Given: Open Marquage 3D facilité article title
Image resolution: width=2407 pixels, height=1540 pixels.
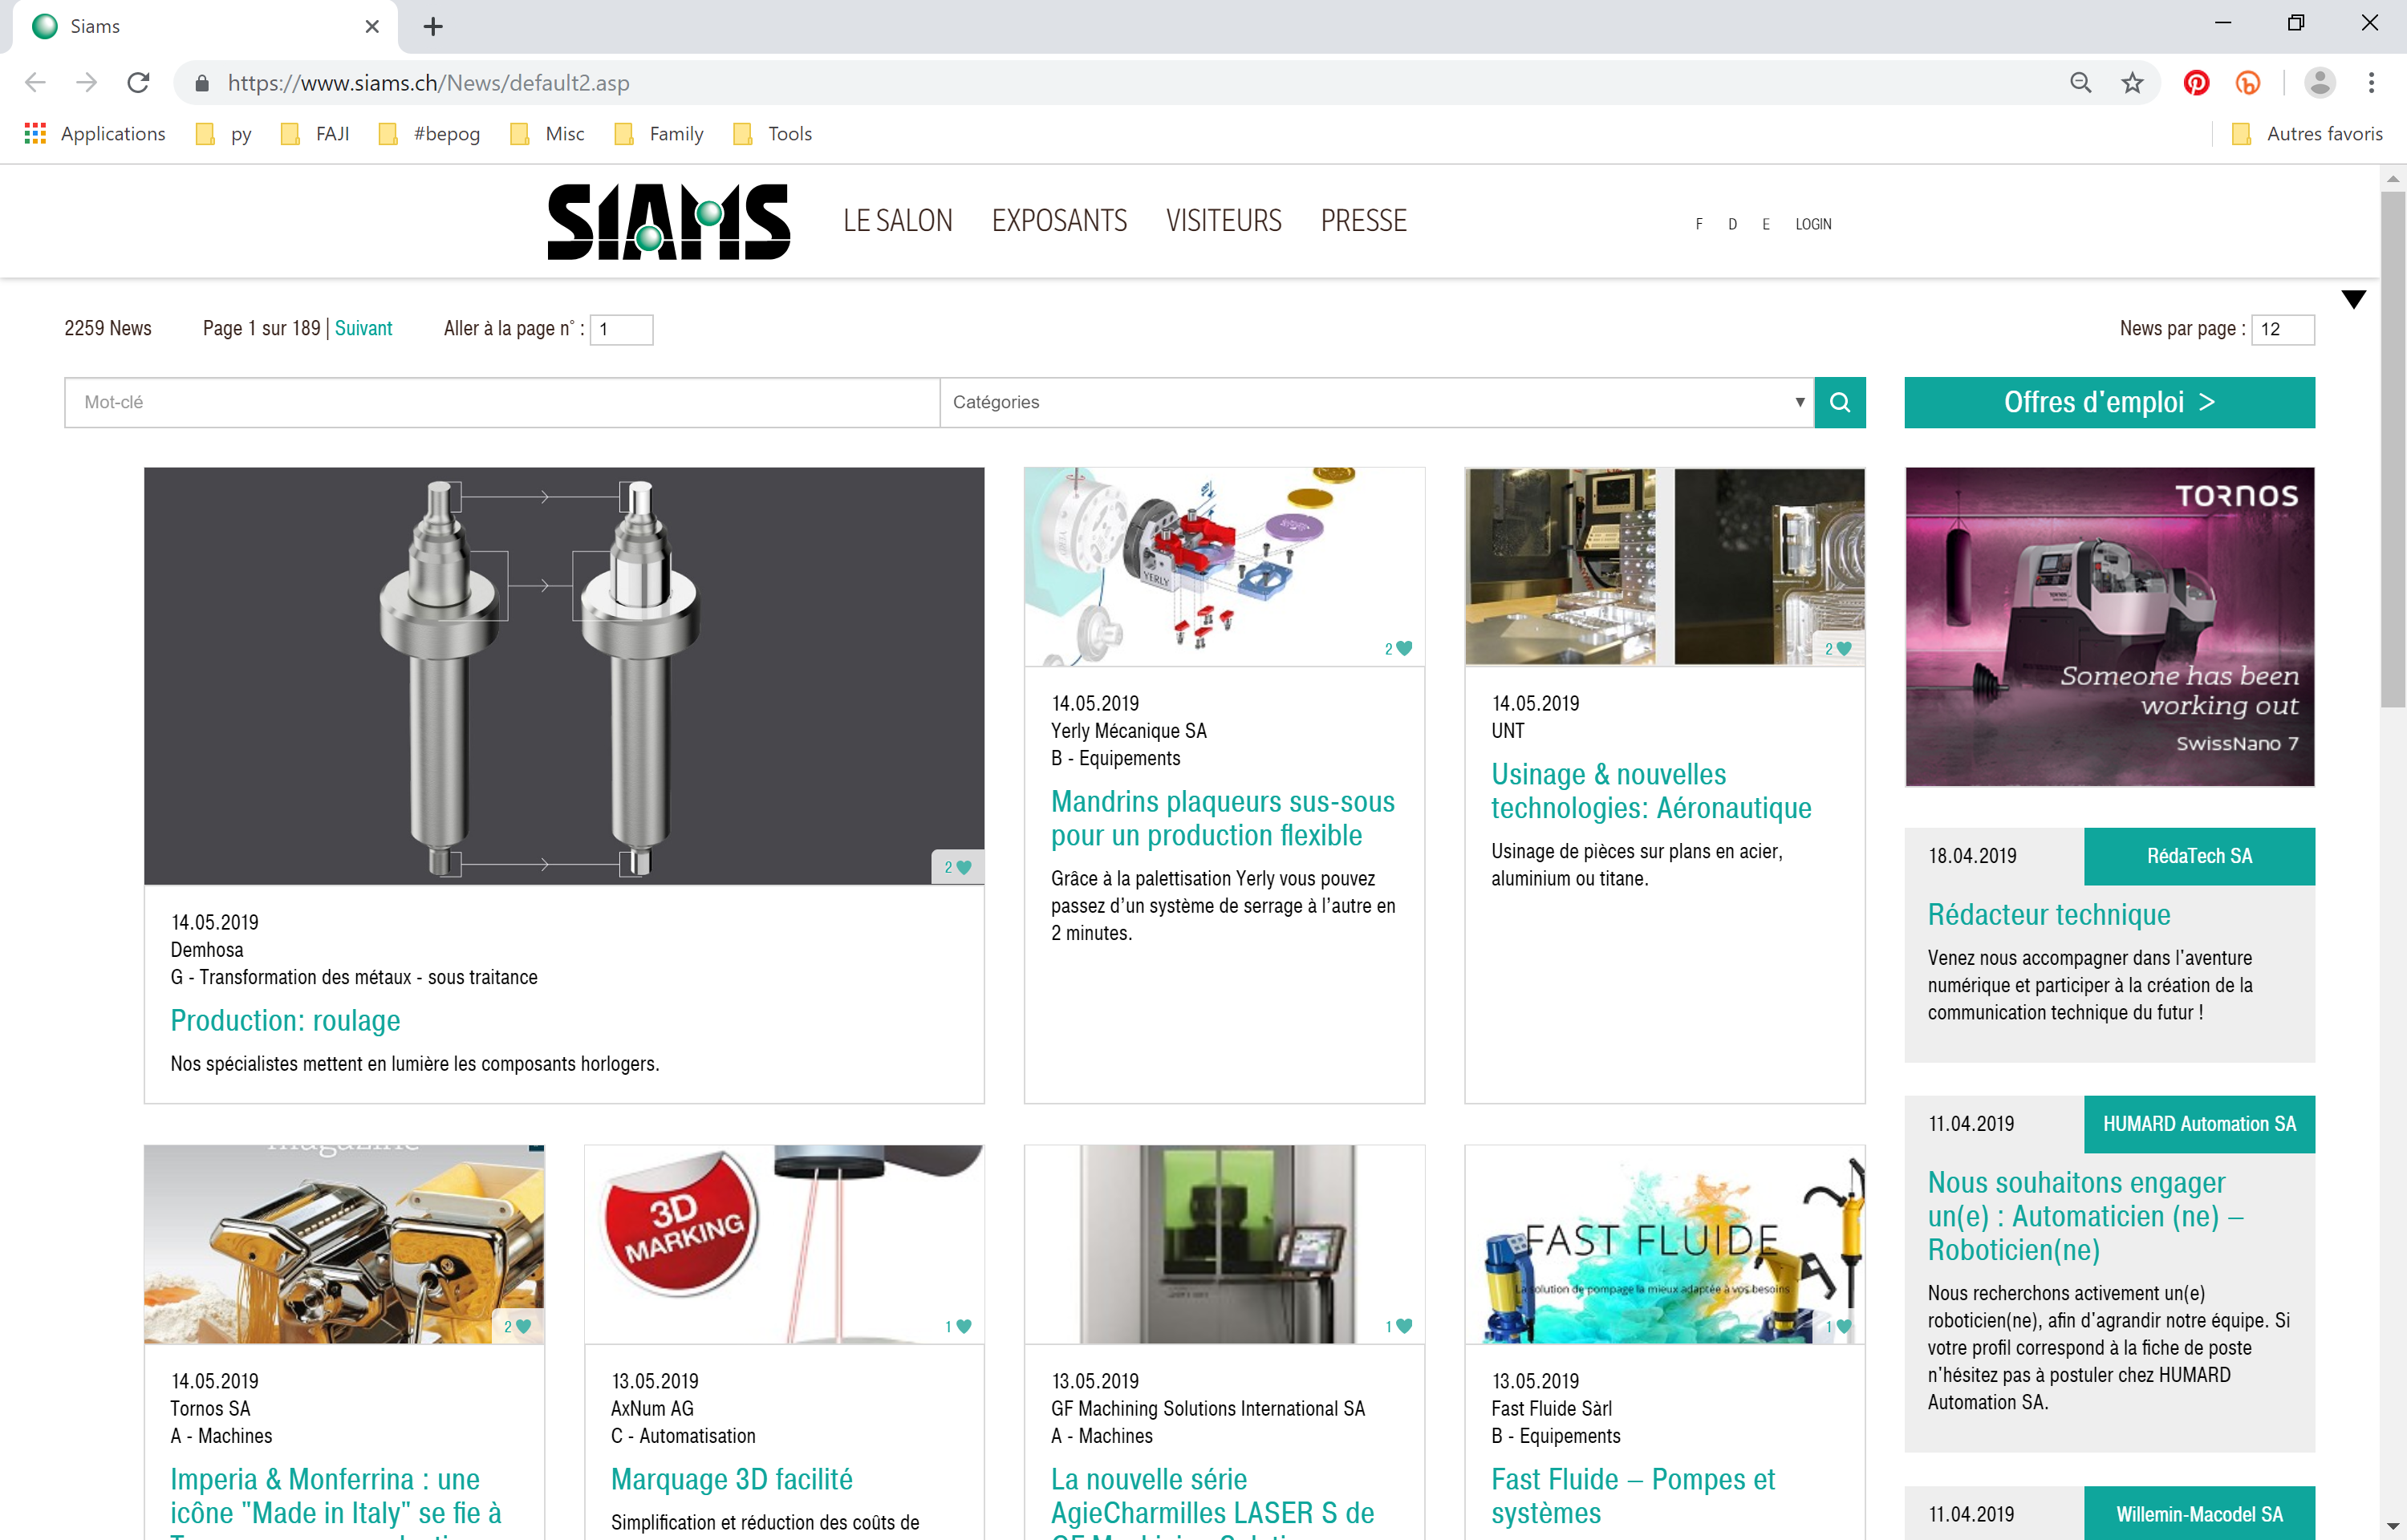Looking at the screenshot, I should pos(732,1480).
